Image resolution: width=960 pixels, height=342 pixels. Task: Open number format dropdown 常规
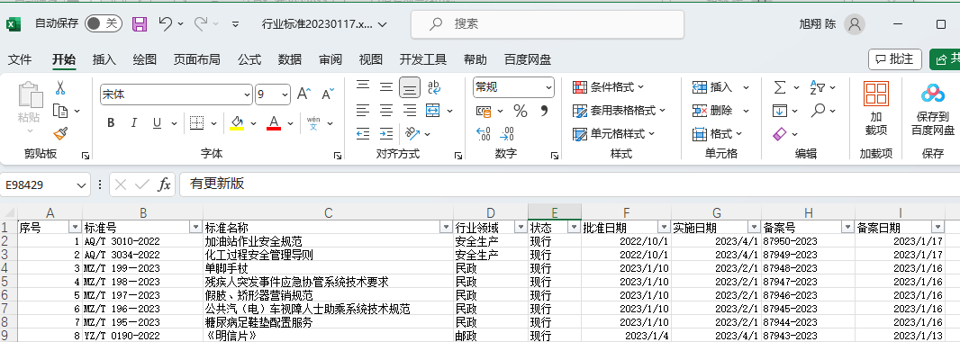[x=548, y=87]
